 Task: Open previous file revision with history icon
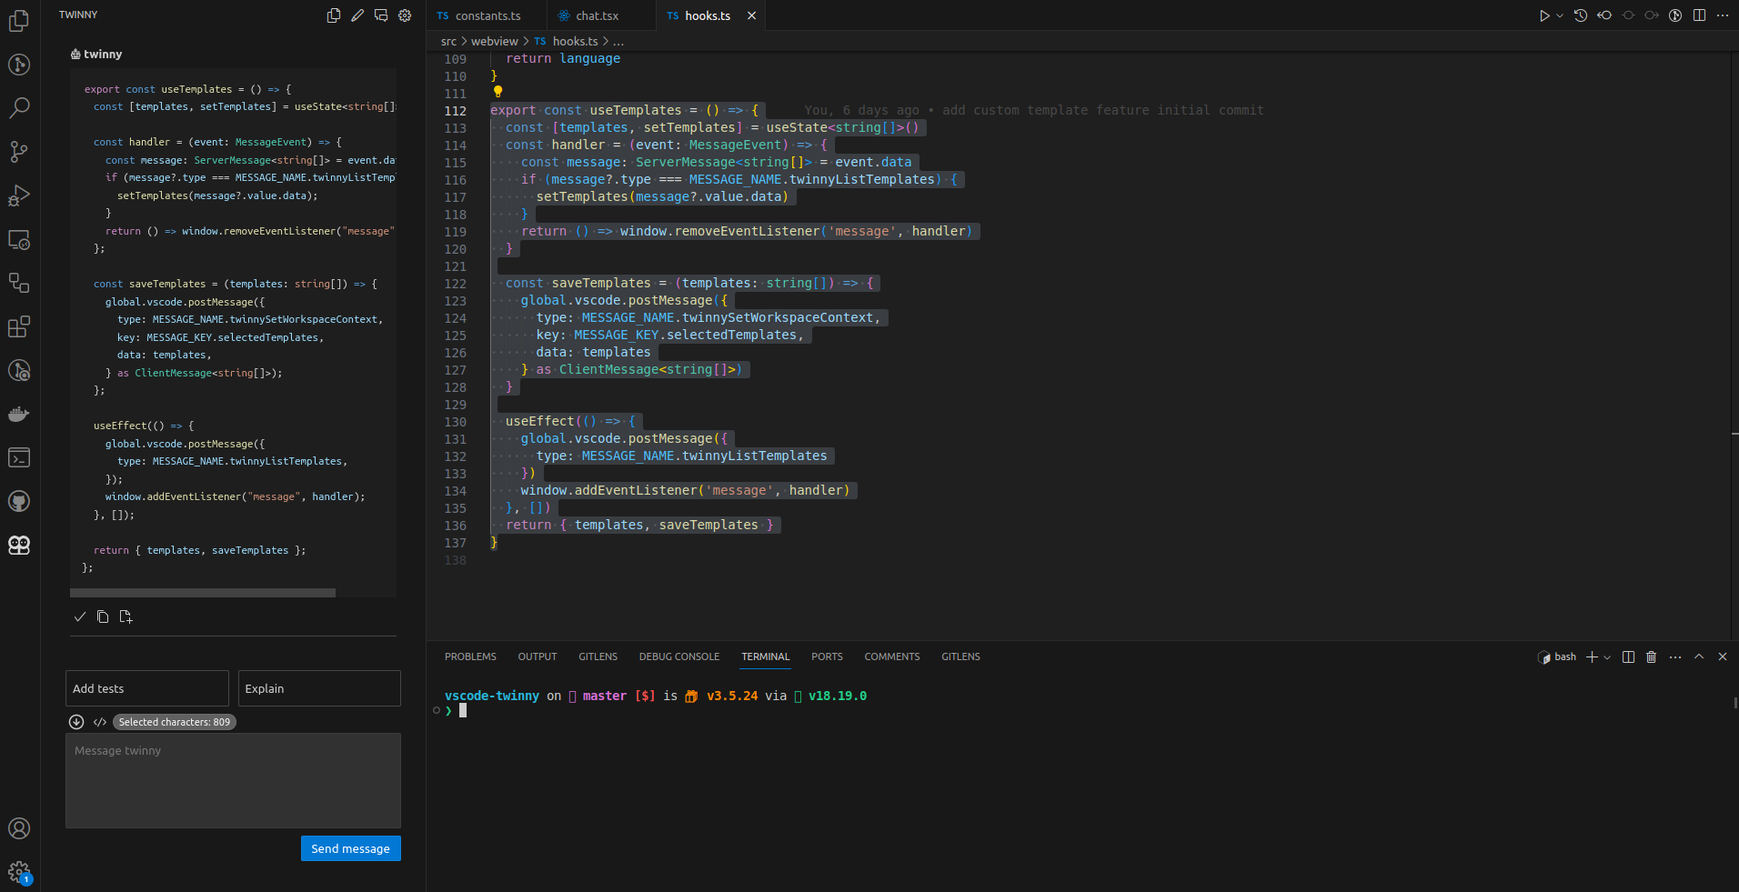(1581, 15)
